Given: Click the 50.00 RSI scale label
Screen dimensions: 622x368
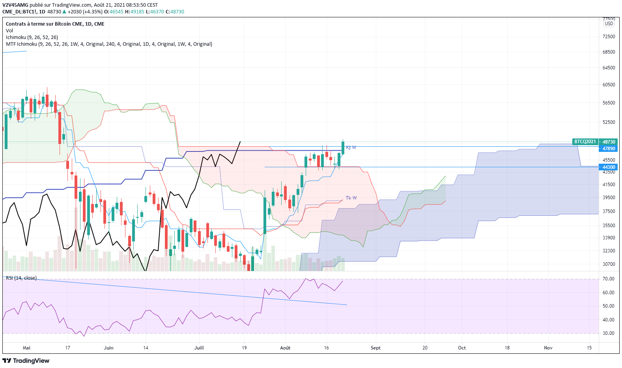Looking at the screenshot, I should (x=609, y=306).
